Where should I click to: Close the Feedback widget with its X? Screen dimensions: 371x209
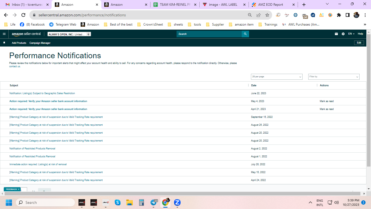(x=19, y=189)
